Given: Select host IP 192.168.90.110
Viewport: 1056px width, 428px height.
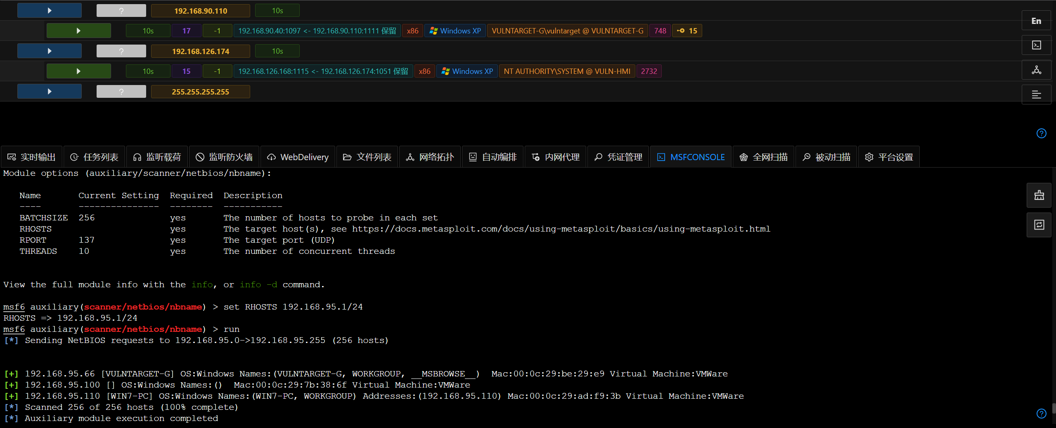Looking at the screenshot, I should point(201,10).
